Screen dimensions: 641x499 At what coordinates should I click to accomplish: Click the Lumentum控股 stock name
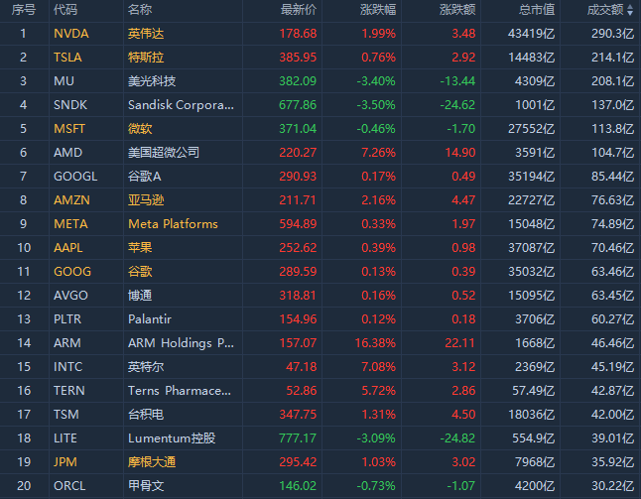click(172, 438)
